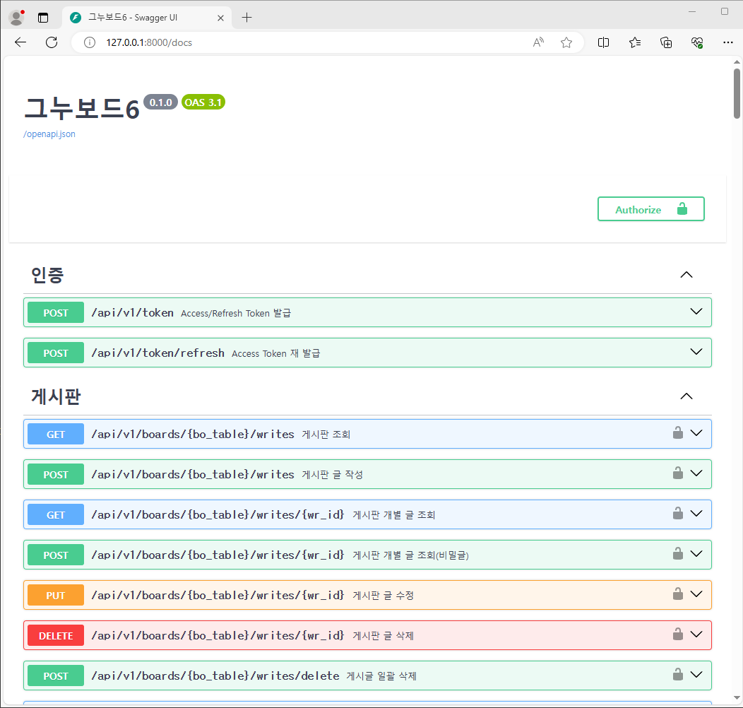Open the /openapi.json link
The width and height of the screenshot is (743, 708).
(x=49, y=134)
